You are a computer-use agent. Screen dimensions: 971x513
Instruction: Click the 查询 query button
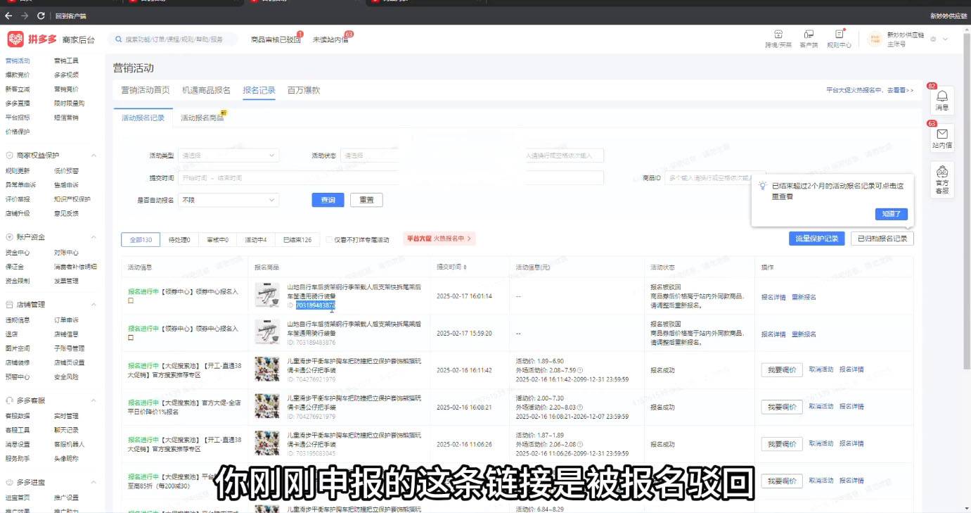[328, 199]
